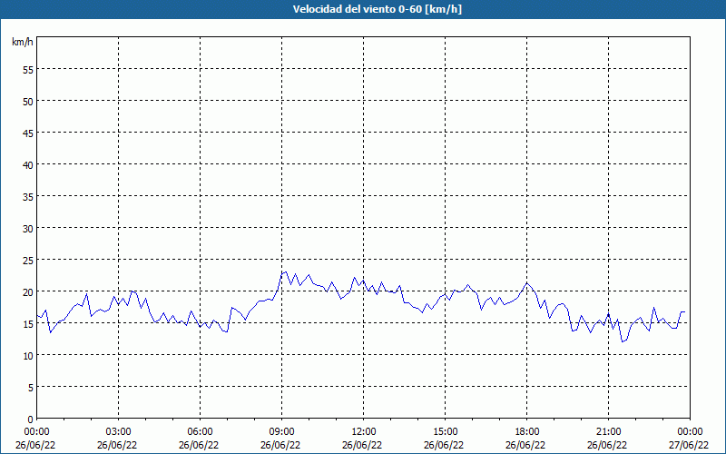Click the 26/06/22 date under 15:00
This screenshot has height=454, width=726.
click(444, 445)
